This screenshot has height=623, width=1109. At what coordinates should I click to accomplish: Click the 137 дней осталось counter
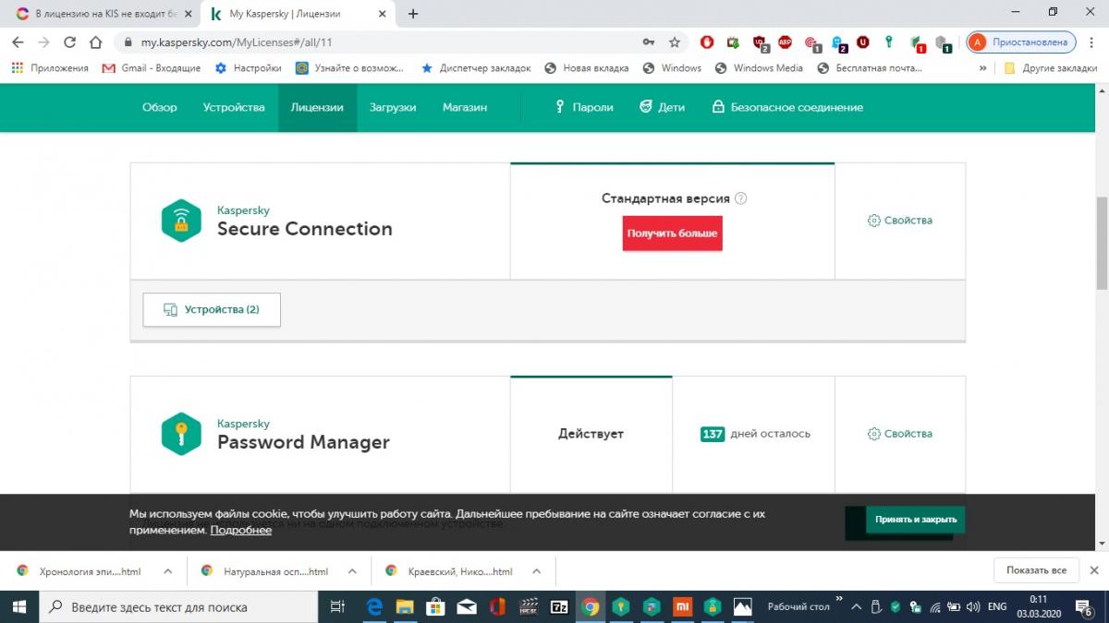pyautogui.click(x=755, y=434)
